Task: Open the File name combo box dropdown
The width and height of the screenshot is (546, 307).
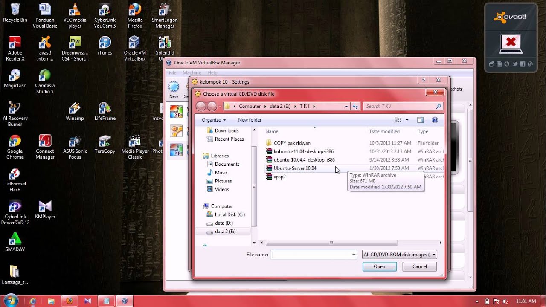Action: pos(354,255)
